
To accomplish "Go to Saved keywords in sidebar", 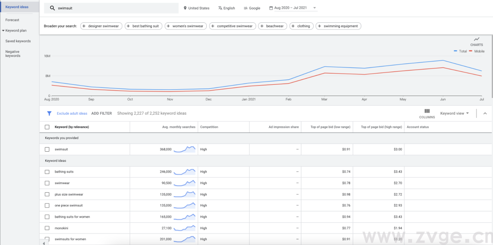I will 18,41.
